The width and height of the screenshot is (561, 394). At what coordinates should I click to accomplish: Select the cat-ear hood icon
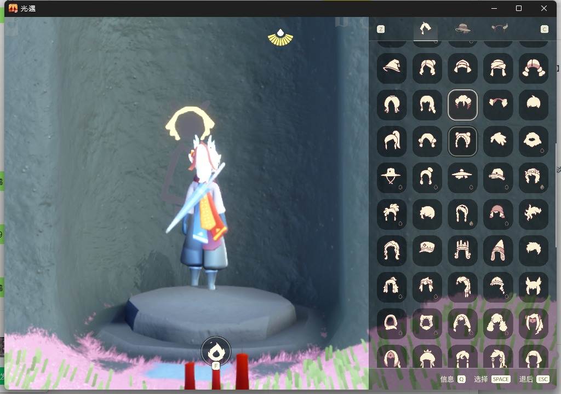427,323
